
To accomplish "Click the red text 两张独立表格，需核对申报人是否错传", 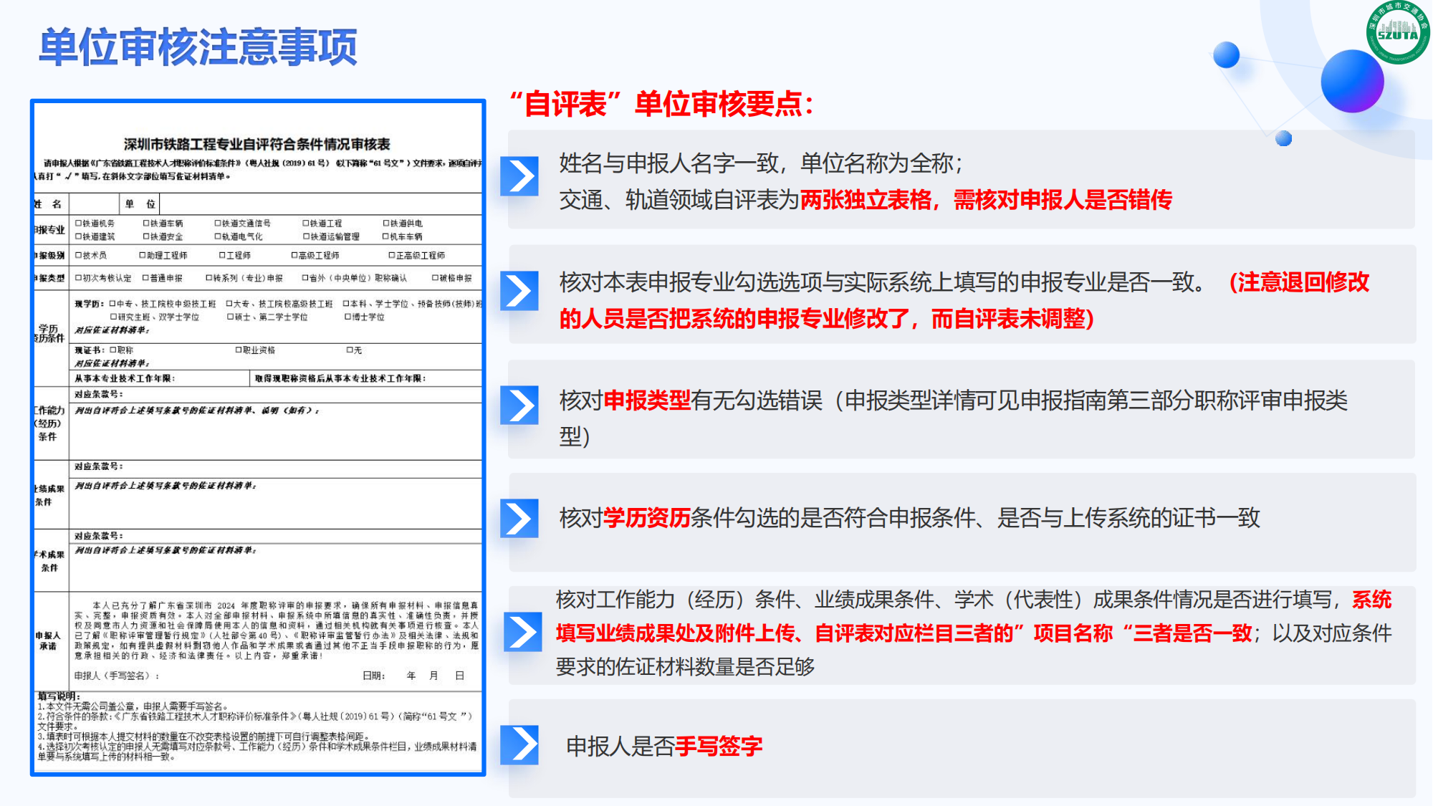I will point(986,200).
